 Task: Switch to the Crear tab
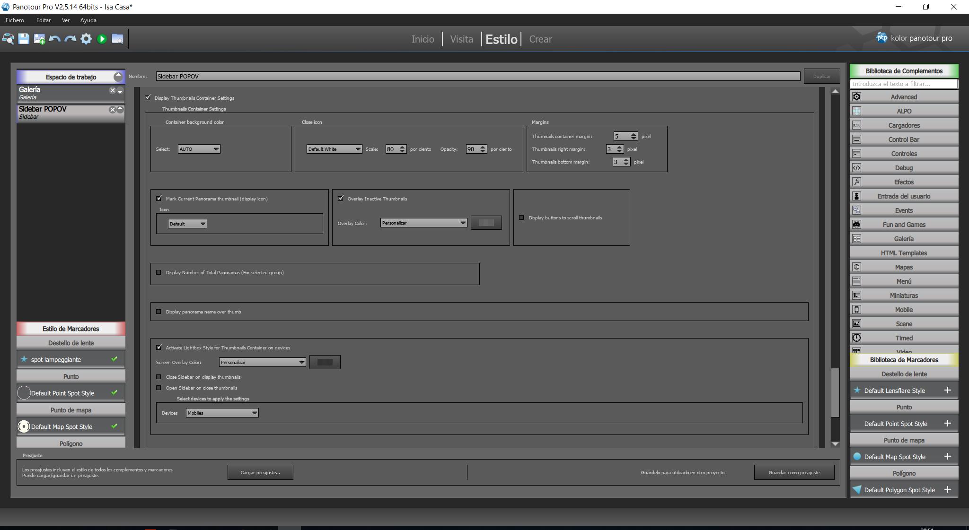coord(540,39)
